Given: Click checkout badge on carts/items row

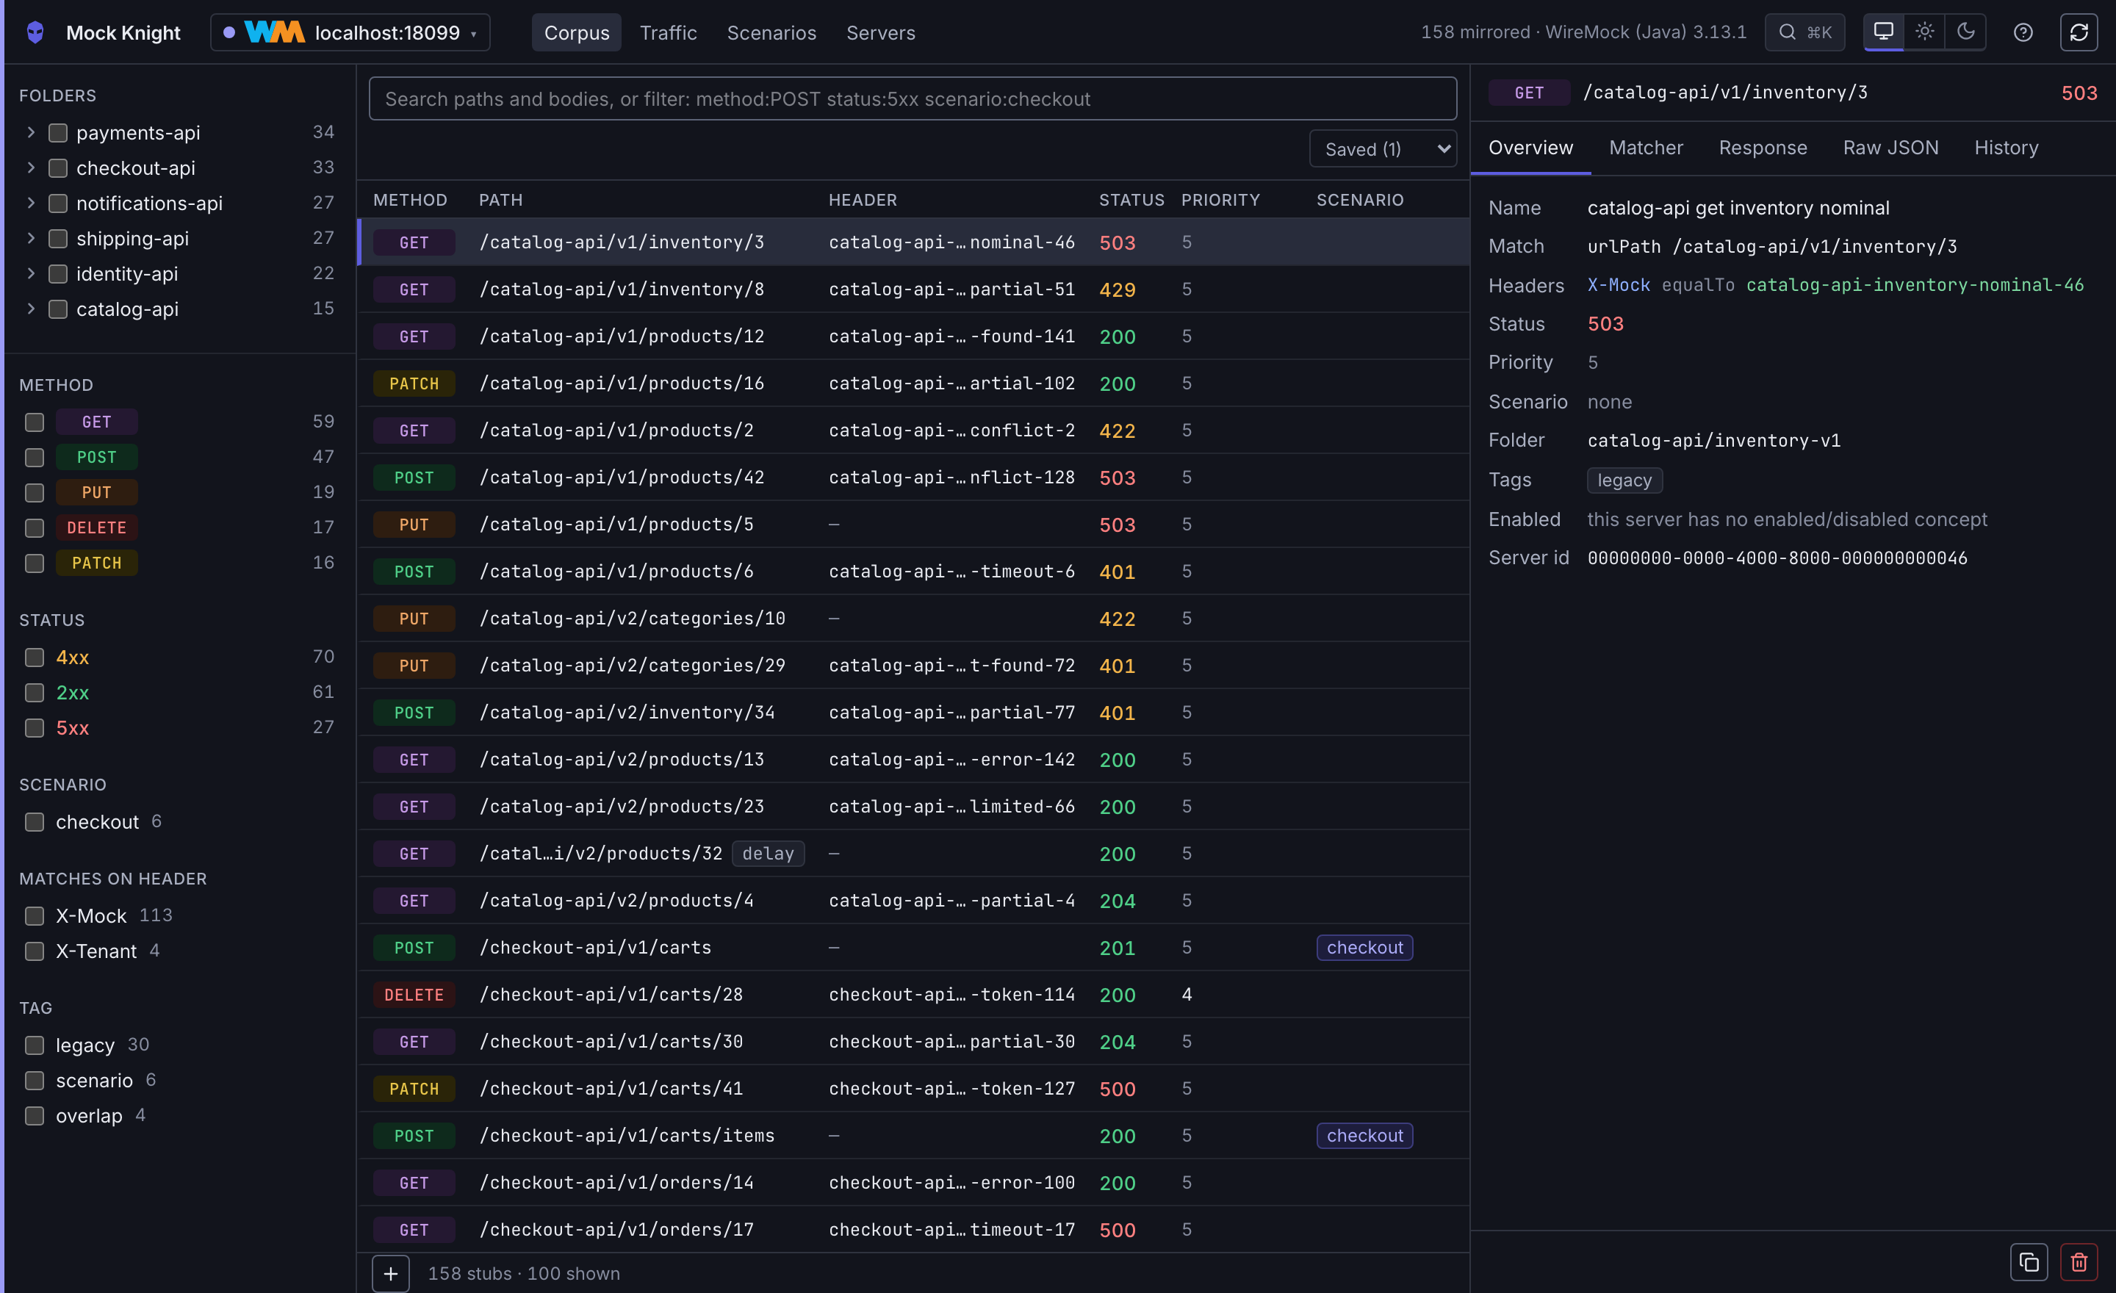Looking at the screenshot, I should (1364, 1136).
